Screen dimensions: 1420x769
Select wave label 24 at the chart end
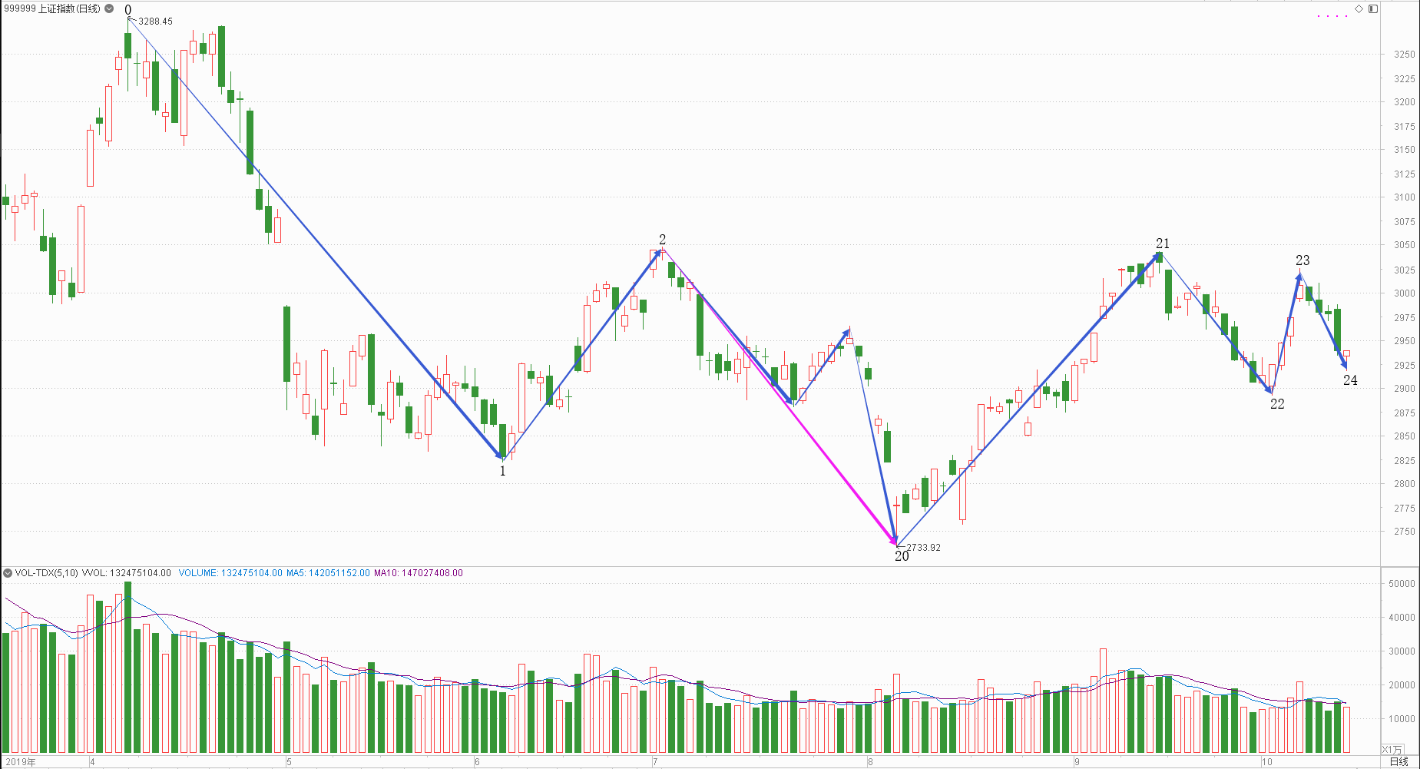pos(1350,380)
